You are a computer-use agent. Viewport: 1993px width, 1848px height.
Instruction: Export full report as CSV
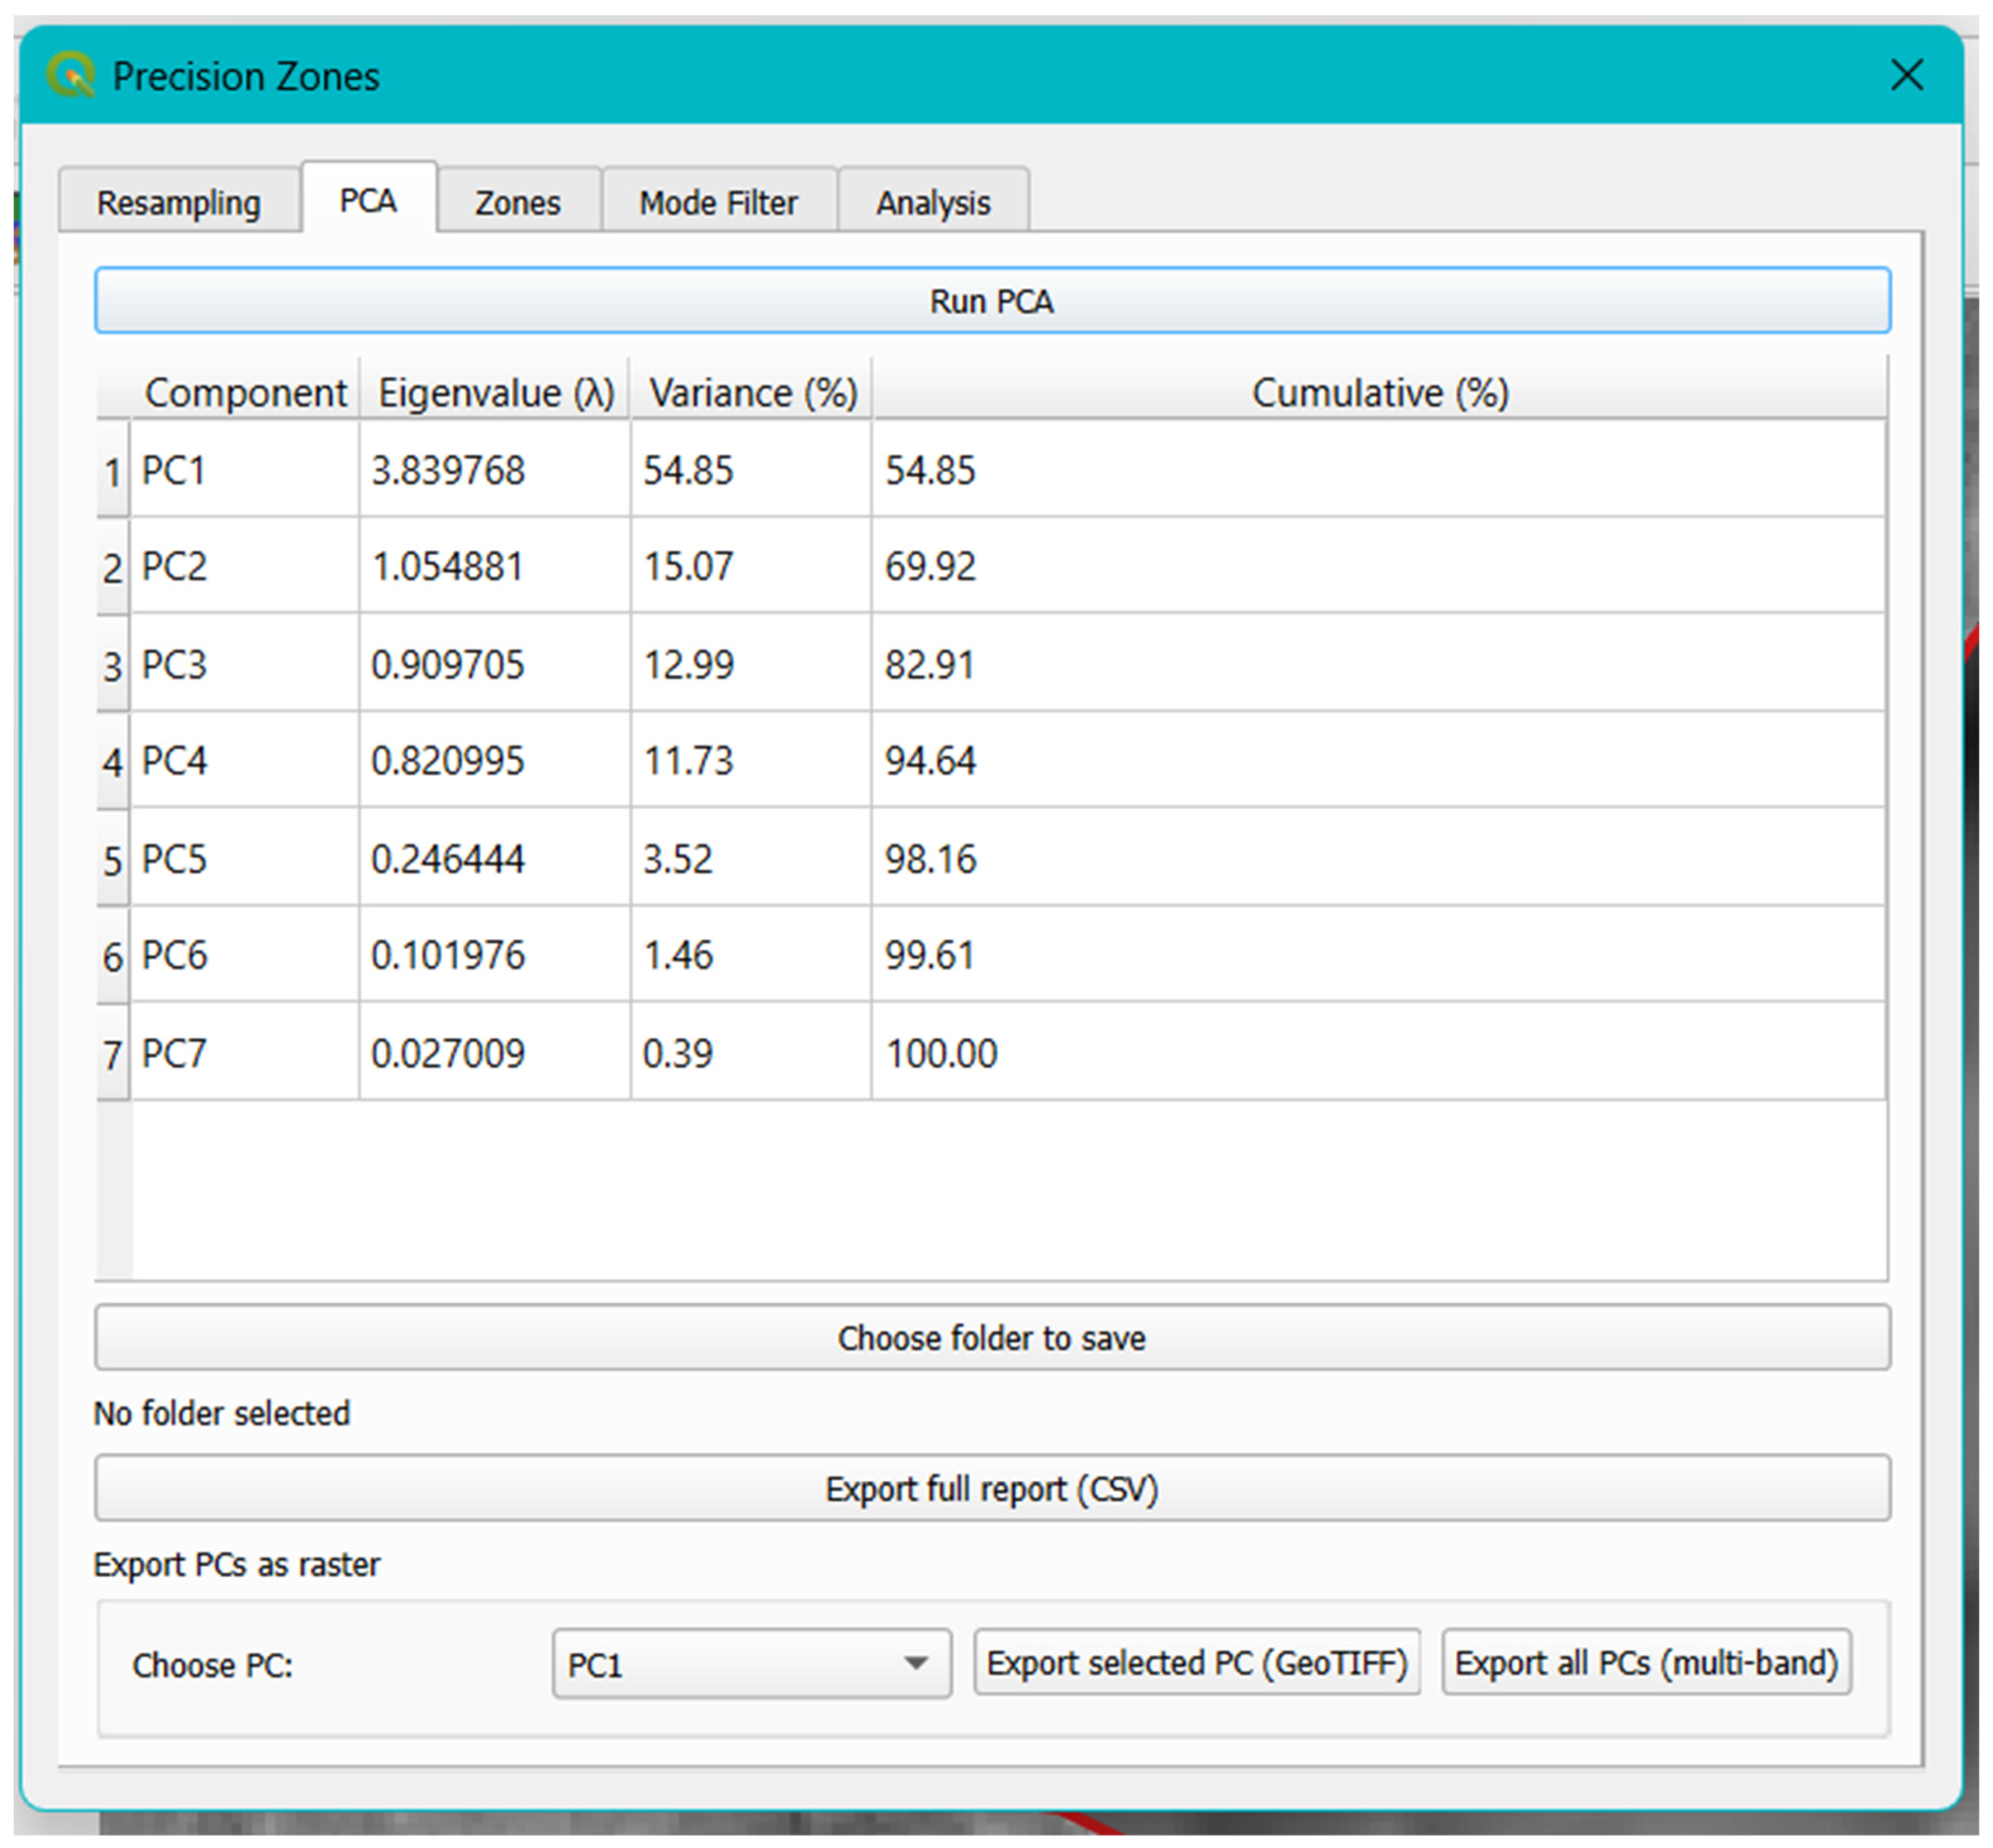point(991,1488)
